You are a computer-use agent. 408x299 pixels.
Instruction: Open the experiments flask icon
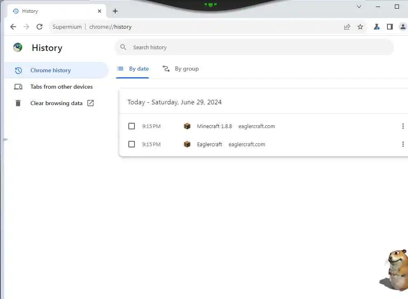[x=376, y=27]
